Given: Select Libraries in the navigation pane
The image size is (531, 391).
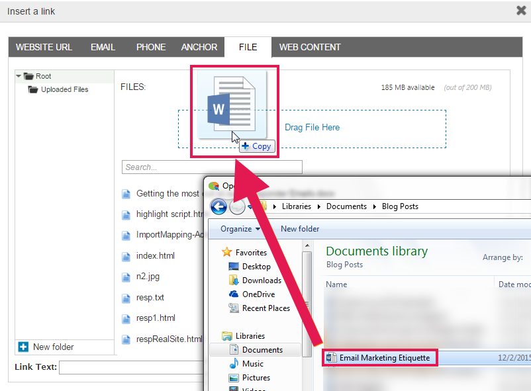Looking at the screenshot, I should [250, 336].
